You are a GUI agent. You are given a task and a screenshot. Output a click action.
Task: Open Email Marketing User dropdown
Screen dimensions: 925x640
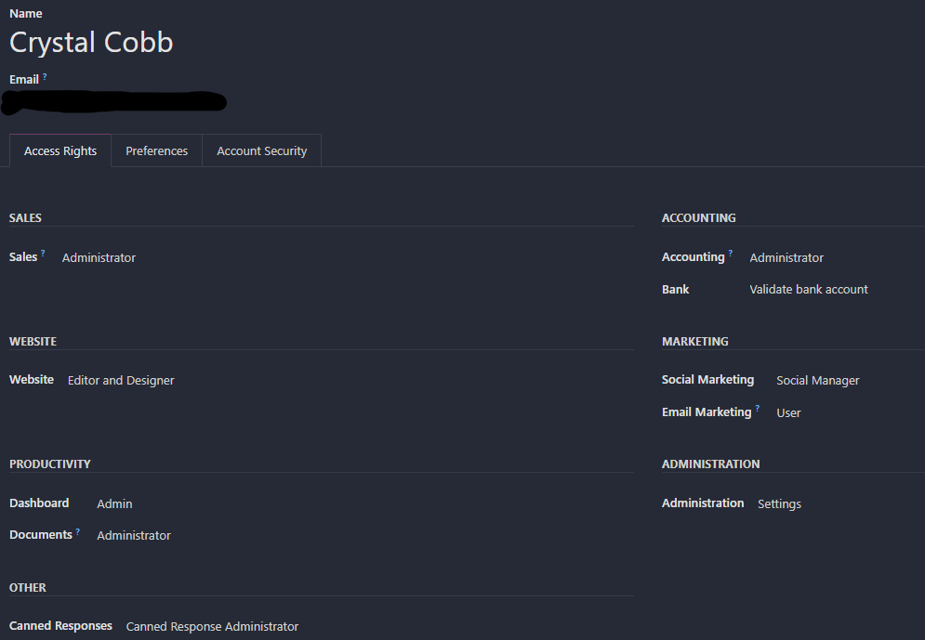pos(788,413)
